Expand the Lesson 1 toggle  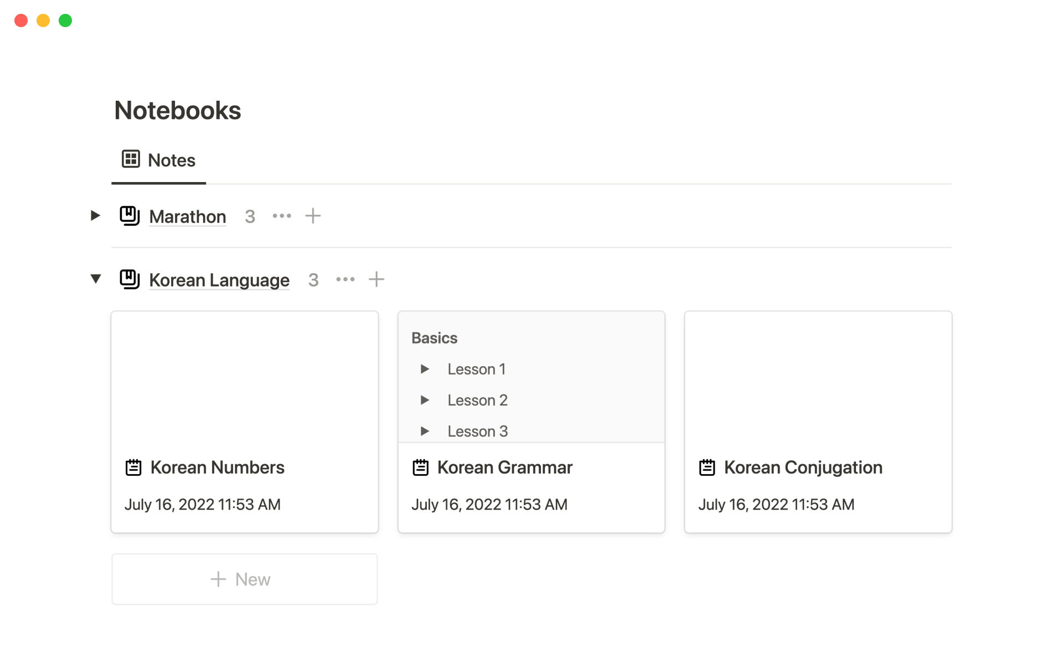click(425, 369)
